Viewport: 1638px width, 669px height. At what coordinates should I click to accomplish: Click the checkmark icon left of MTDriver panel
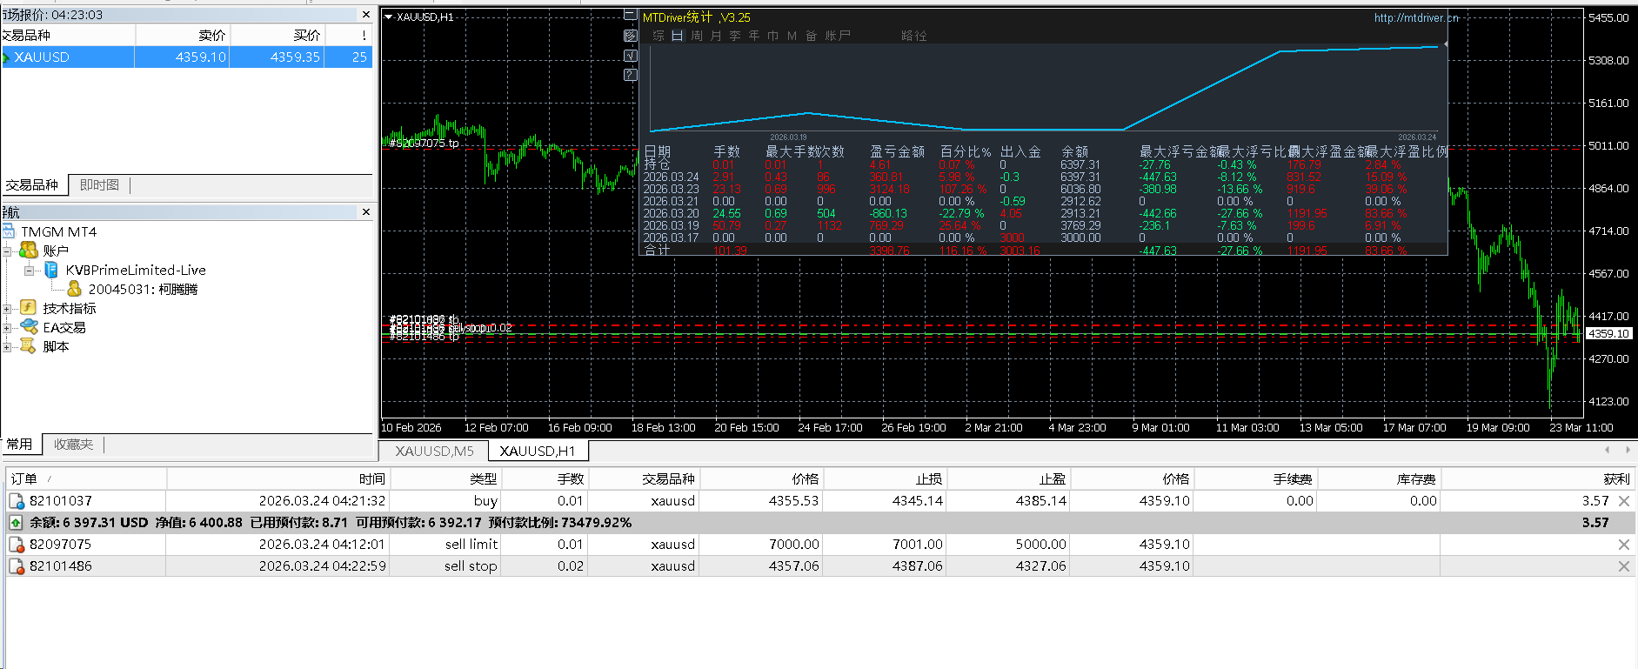pyautogui.click(x=631, y=56)
